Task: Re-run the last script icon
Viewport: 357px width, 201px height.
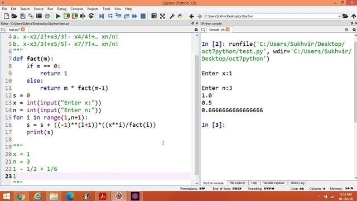Action: pyautogui.click(x=91, y=16)
